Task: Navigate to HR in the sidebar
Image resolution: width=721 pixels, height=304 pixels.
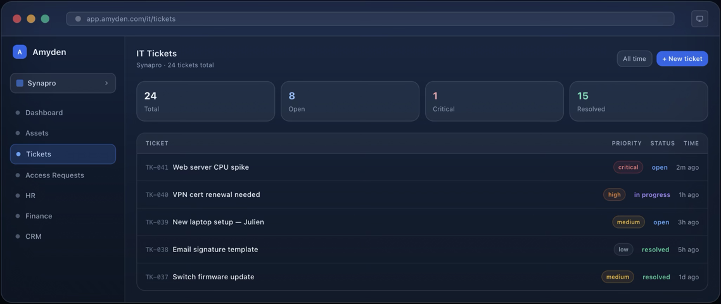Action: coord(63,196)
